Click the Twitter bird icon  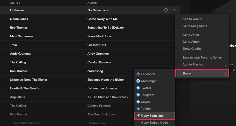pos(138,88)
